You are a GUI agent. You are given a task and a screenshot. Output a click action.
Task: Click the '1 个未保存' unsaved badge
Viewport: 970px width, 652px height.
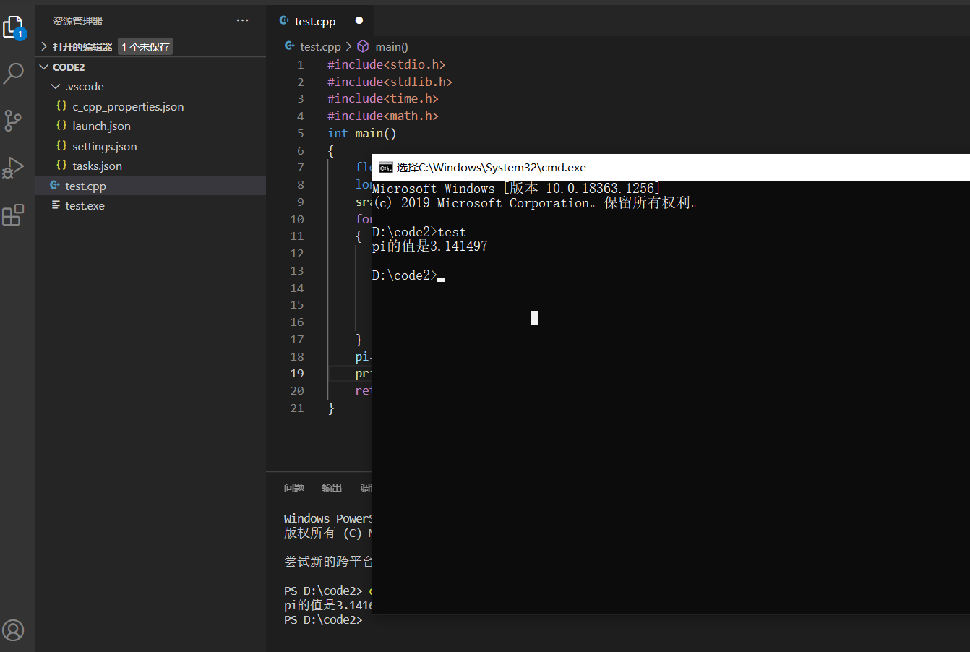point(145,46)
